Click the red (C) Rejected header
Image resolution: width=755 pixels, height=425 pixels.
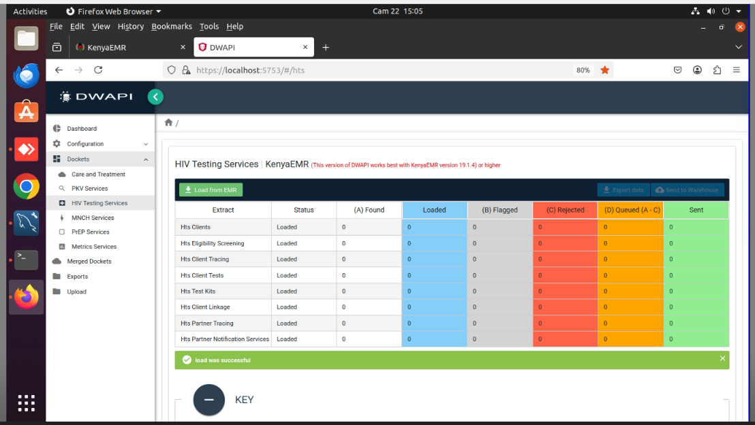pos(566,210)
